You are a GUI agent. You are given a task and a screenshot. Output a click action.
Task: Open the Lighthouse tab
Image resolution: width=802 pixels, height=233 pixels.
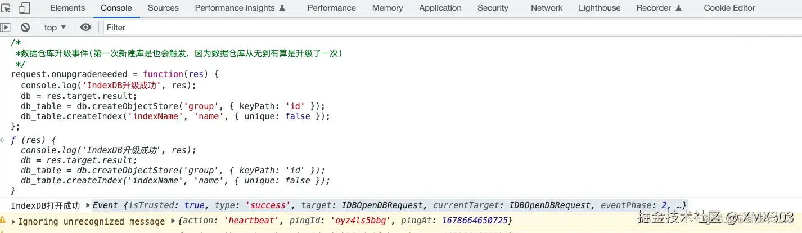tap(600, 8)
